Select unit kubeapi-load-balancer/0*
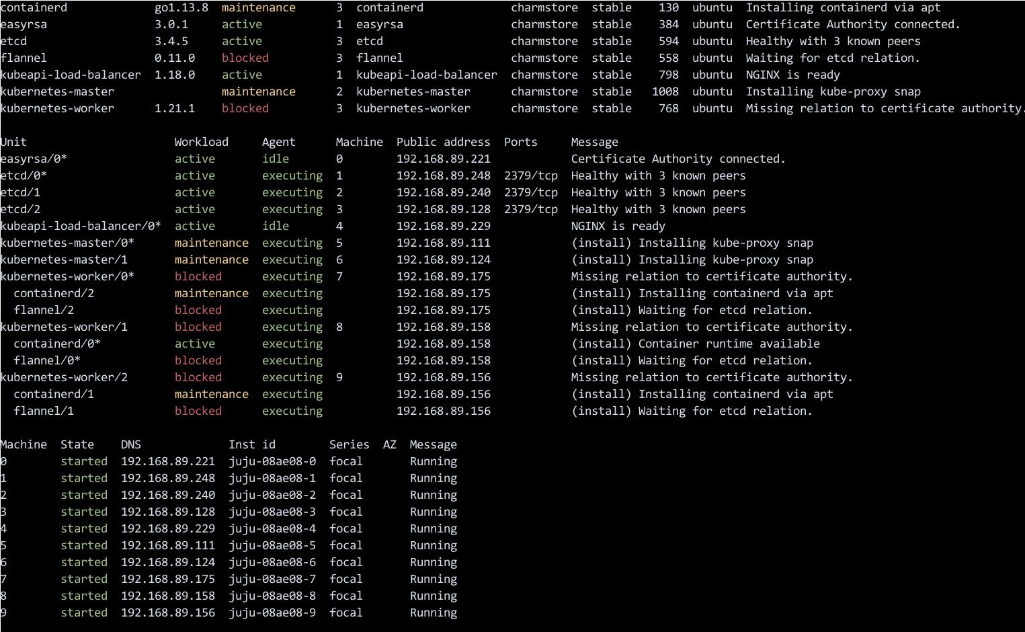This screenshot has width=1025, height=632. pyautogui.click(x=81, y=226)
